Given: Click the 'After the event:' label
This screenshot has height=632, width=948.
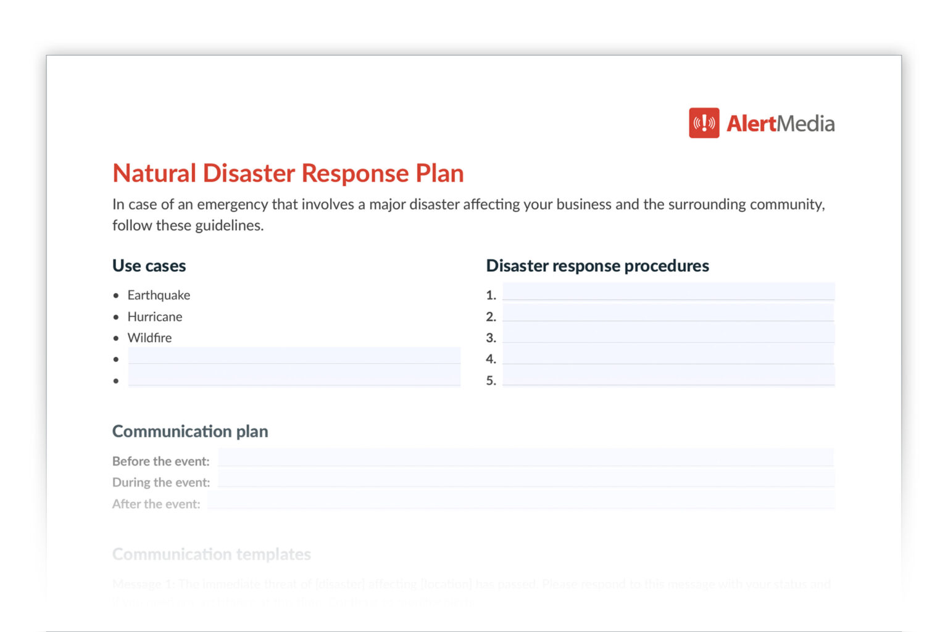Looking at the screenshot, I should 156,504.
